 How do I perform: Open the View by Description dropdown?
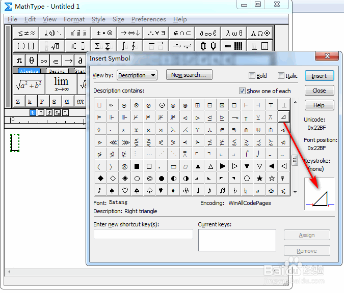(137, 75)
